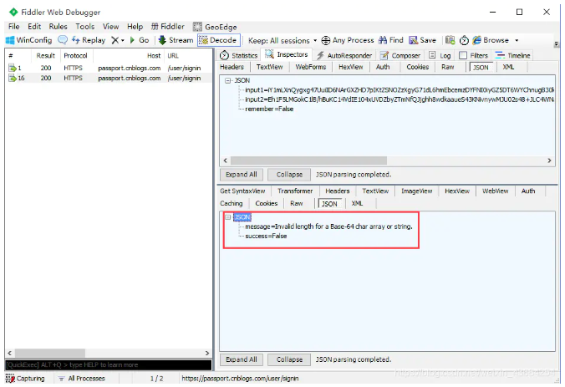The height and width of the screenshot is (387, 565).
Task: Switch to the AutoResponder tab
Action: [344, 55]
